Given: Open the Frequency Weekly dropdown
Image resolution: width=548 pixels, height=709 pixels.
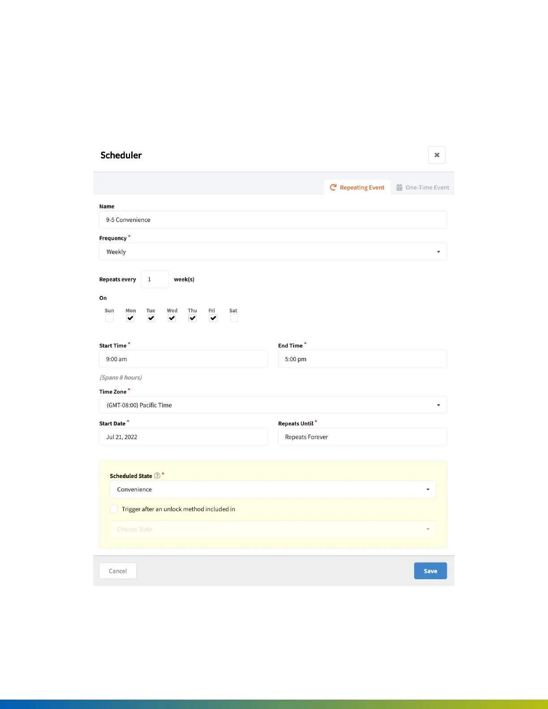Looking at the screenshot, I should (x=273, y=252).
